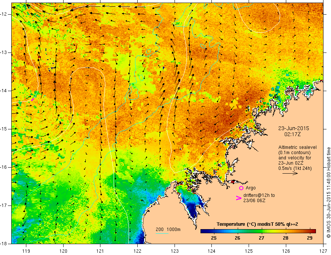
Task: Click the cyan 200 1000m depth contour line sample
Action: click(162, 233)
